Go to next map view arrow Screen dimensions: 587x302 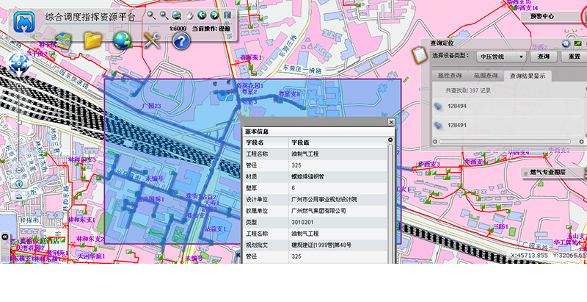click(x=214, y=14)
